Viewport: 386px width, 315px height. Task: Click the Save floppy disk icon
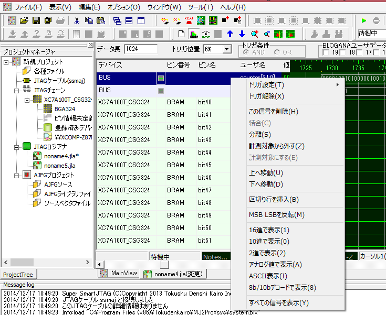[36, 20]
